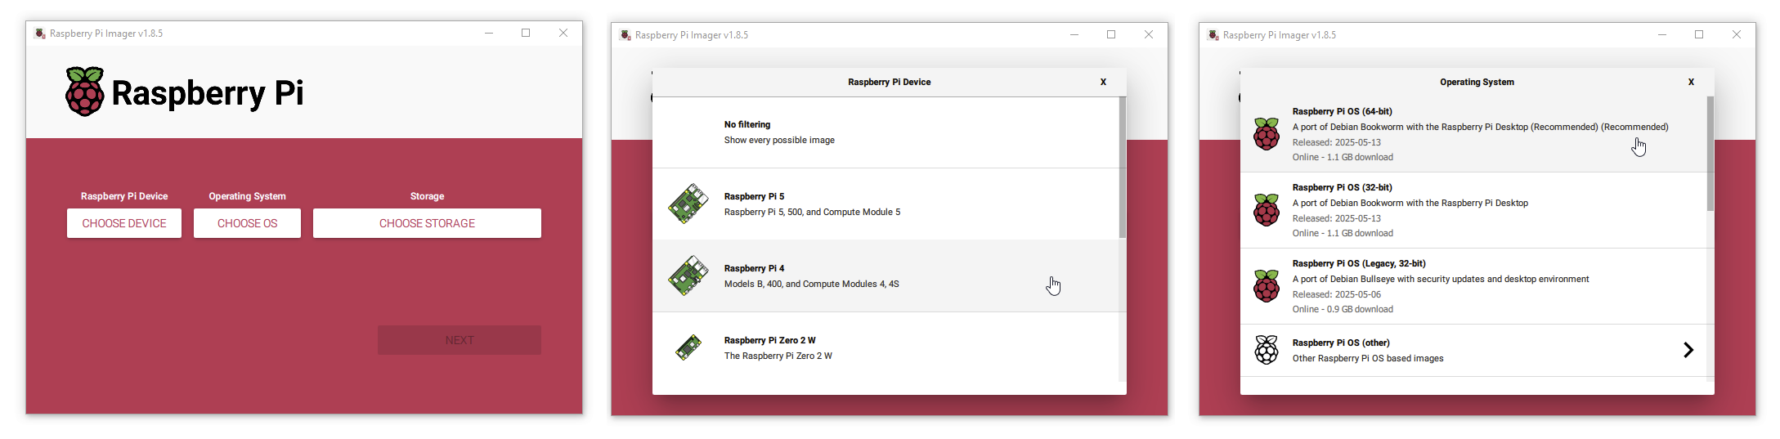Click the Operating System list scrollbar
This screenshot has height=439, width=1780.
point(1711,154)
